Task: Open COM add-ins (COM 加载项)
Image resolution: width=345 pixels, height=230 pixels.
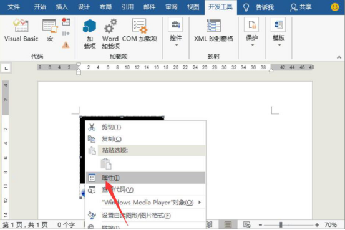Action: pos(140,31)
